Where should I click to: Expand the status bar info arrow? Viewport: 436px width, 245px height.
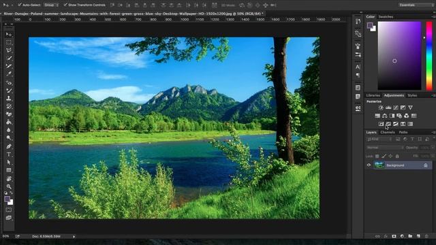pos(74,237)
